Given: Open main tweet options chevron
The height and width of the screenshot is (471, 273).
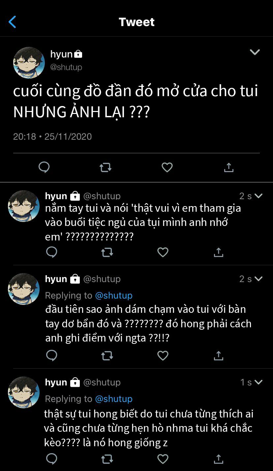Looking at the screenshot, I should point(255,52).
